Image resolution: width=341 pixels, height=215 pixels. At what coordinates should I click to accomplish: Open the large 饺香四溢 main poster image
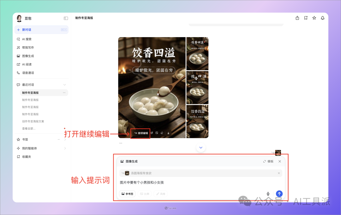152,88
